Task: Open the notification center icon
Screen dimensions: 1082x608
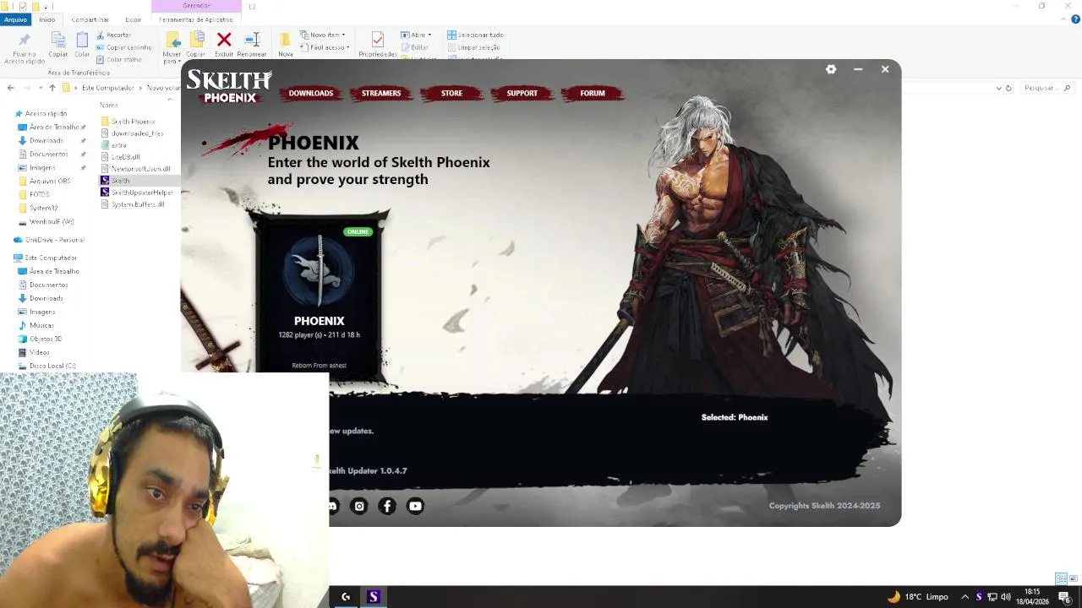Action: point(1064,596)
